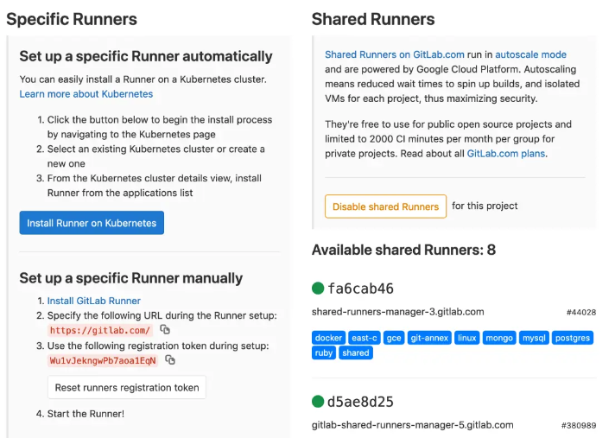Click the git-annex tag badge

(x=429, y=338)
